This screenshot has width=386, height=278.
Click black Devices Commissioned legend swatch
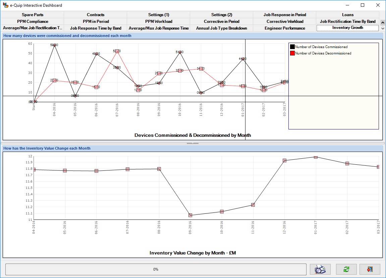pos(292,47)
